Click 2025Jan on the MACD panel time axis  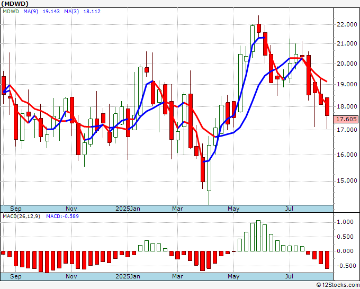[128, 276]
